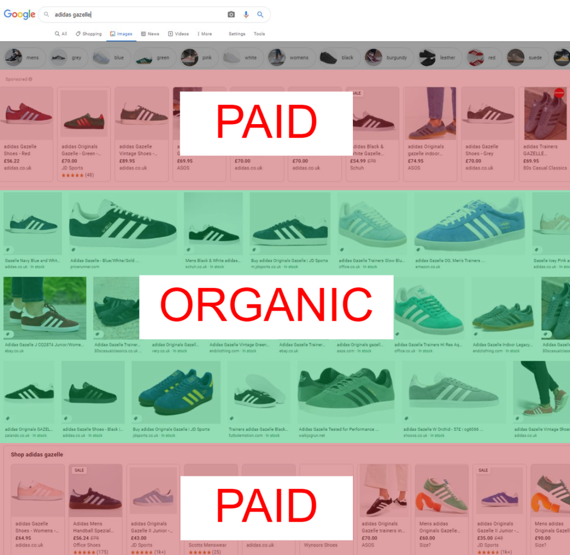Open adidas Gazelle Shoes - Grey ad
The image size is (570, 555).
click(488, 134)
